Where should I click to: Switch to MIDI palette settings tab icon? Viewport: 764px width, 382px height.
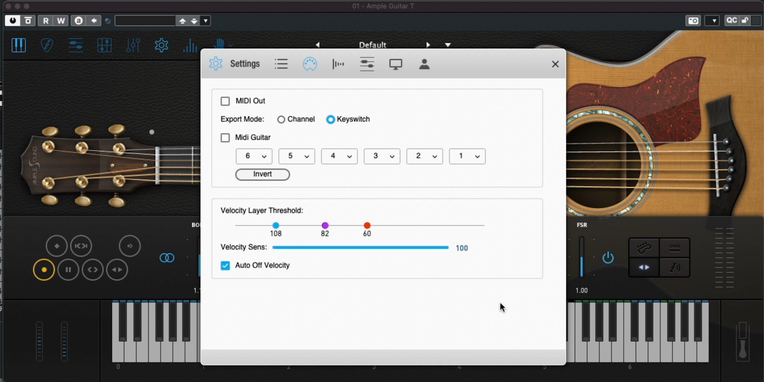310,64
